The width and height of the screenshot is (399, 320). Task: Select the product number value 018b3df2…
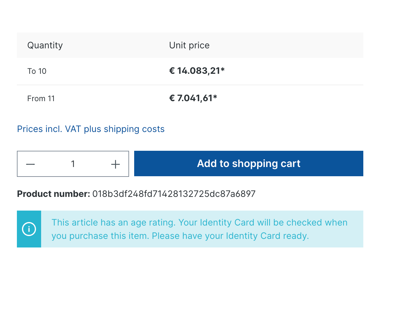tap(174, 194)
